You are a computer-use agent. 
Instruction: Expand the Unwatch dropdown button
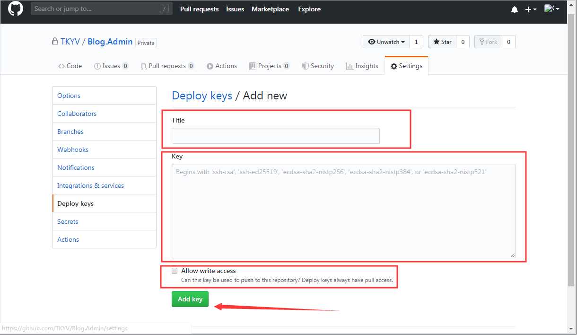[386, 42]
